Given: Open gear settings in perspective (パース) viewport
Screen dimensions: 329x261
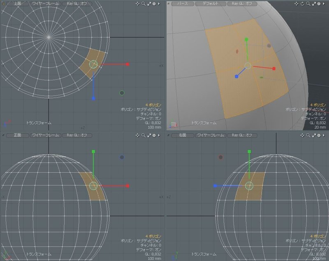Looking at the screenshot, I should [319, 4].
